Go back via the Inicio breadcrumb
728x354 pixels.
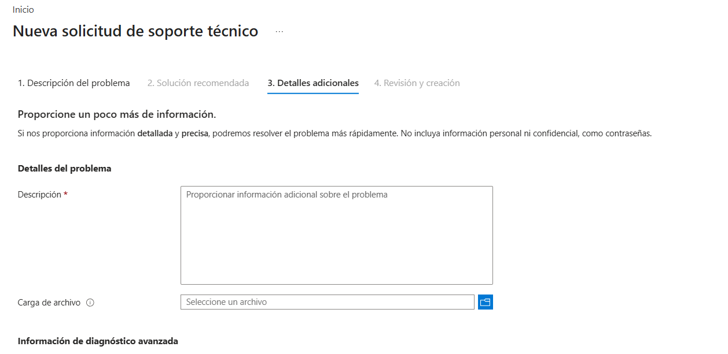[23, 10]
